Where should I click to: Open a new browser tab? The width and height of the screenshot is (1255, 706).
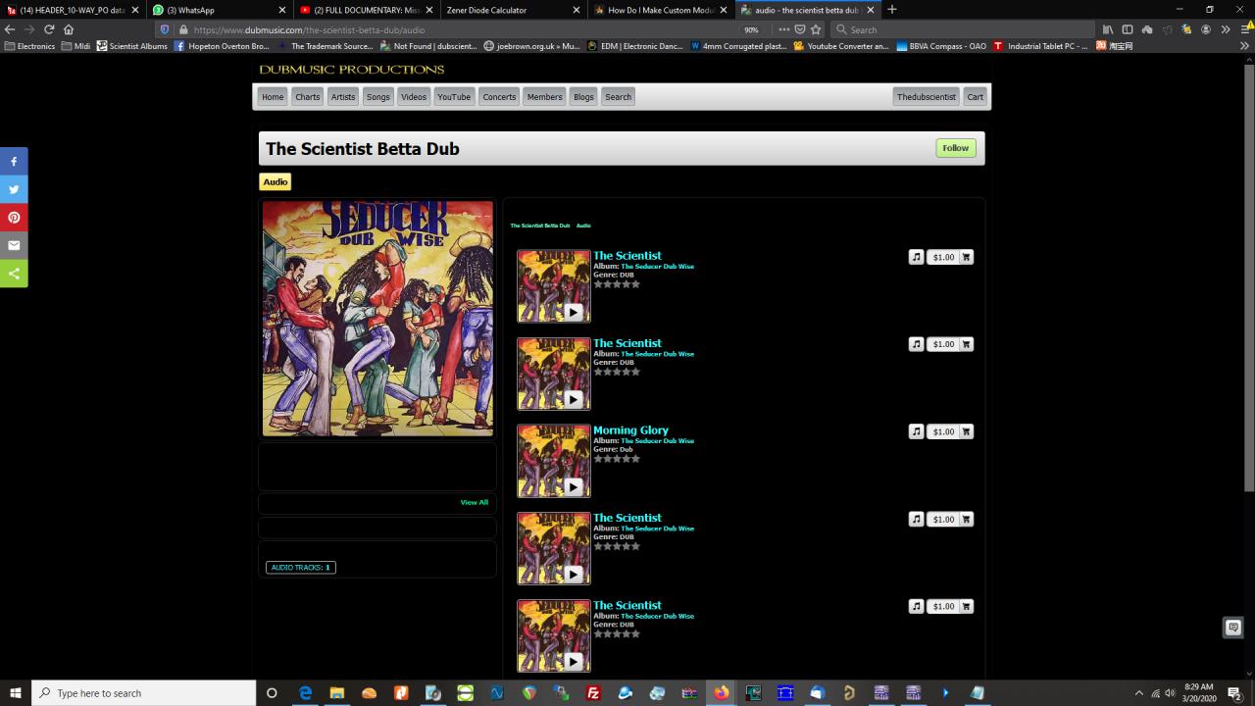pyautogui.click(x=892, y=10)
